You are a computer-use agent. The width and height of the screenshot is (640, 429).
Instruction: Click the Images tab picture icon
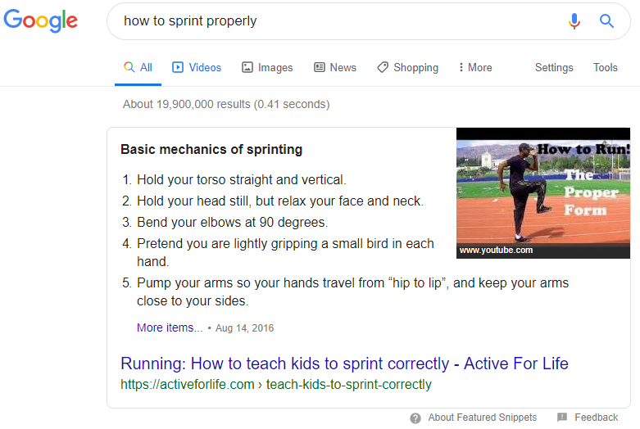point(247,67)
